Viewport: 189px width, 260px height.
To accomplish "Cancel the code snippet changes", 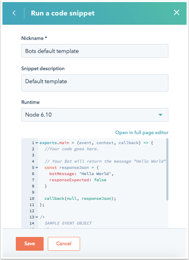I will [x=64, y=243].
